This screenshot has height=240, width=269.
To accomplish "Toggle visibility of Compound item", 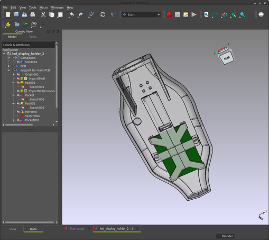I will click(14, 58).
